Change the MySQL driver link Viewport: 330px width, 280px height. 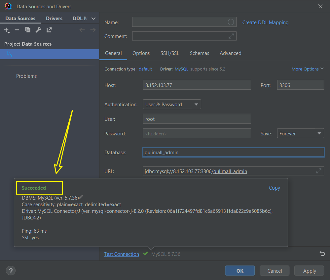coord(181,69)
